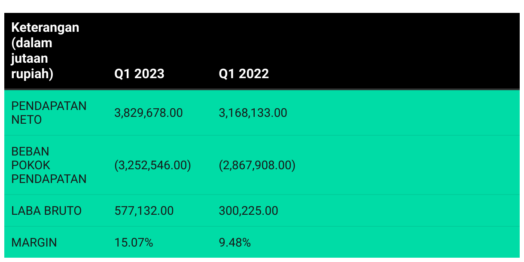Viewport: 524px width, 262px height.
Task: Select Q1 2022 net revenue 3,168,133.00
Action: (253, 113)
